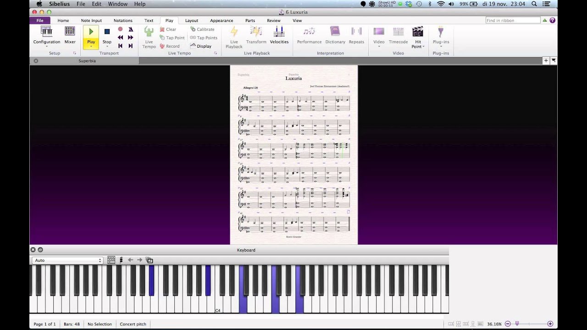The width and height of the screenshot is (587, 330).
Task: Expand the Play button dropdown arrow
Action: [x=91, y=46]
